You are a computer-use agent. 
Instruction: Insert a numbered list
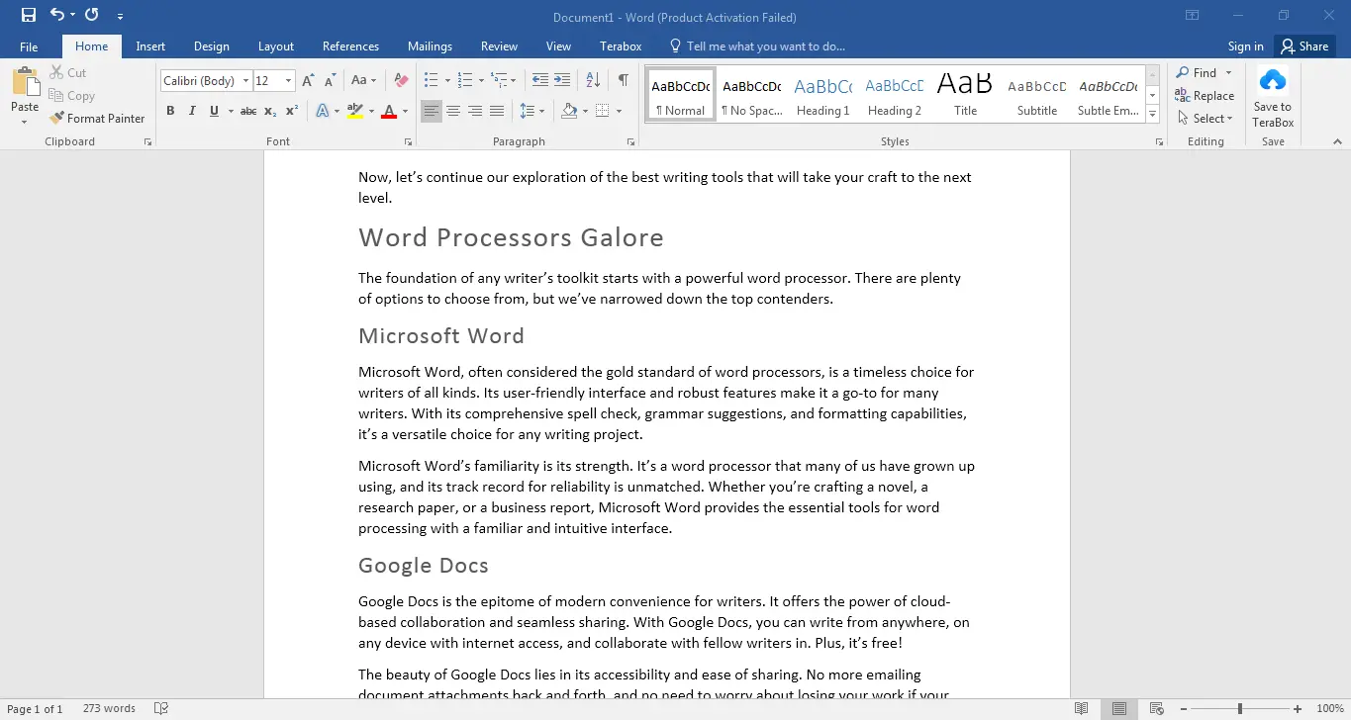(x=464, y=81)
